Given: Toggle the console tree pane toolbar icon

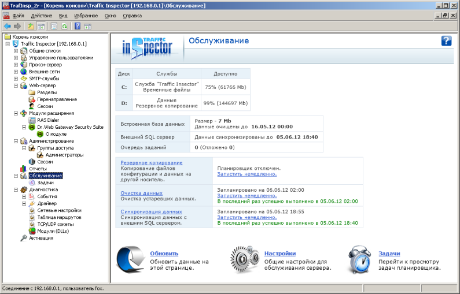Looking at the screenshot, I should coord(41,27).
